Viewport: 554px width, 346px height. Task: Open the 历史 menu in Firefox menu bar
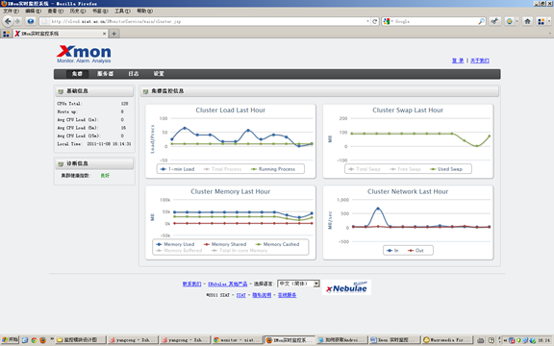point(77,11)
